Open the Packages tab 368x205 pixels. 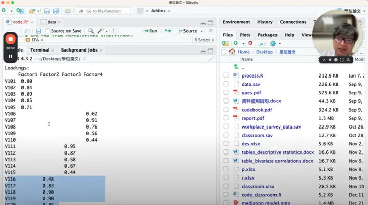(267, 35)
